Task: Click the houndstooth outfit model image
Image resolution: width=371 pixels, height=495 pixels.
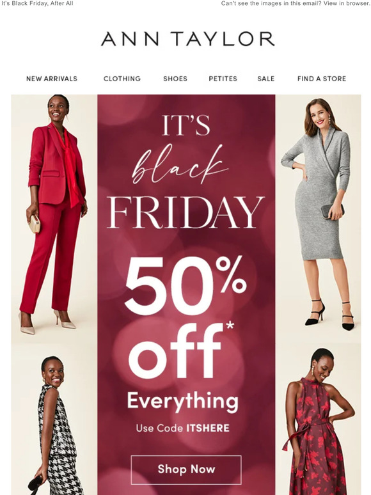Action: click(54, 419)
